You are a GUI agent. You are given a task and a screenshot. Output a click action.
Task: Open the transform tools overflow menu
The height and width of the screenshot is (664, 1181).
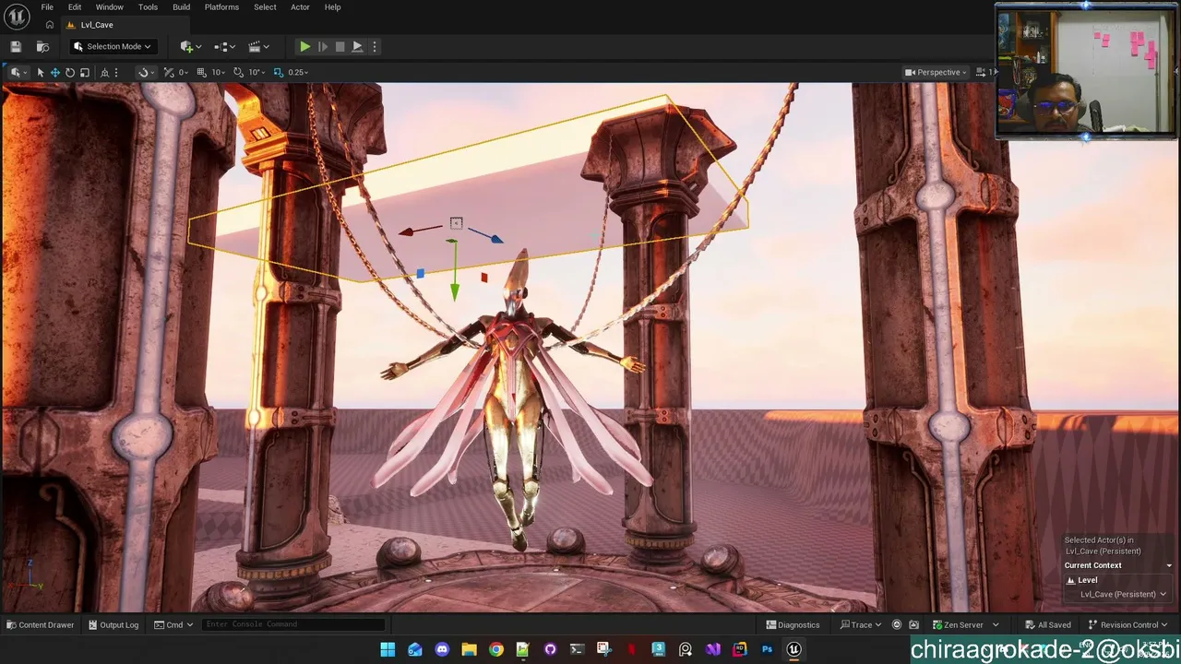(x=116, y=72)
